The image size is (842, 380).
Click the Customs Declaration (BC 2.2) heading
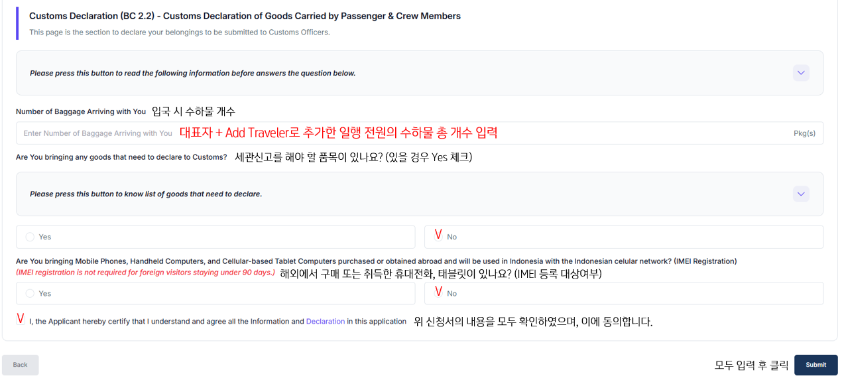click(x=245, y=16)
